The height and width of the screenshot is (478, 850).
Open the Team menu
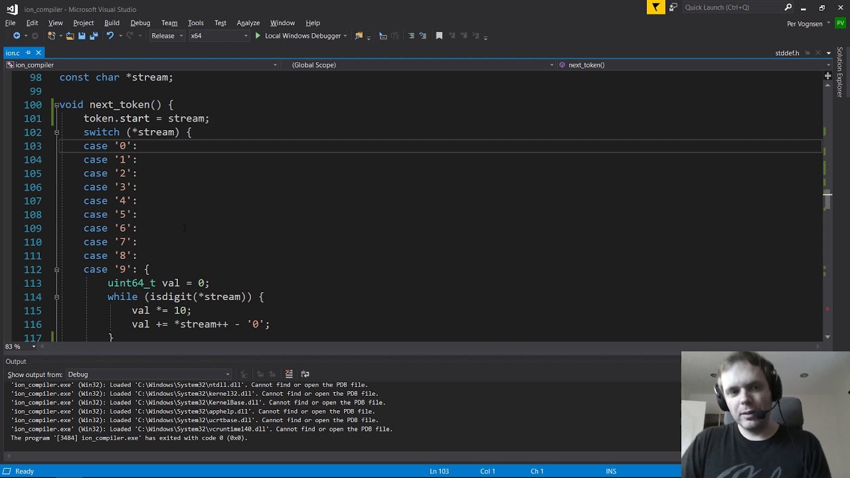coord(169,23)
